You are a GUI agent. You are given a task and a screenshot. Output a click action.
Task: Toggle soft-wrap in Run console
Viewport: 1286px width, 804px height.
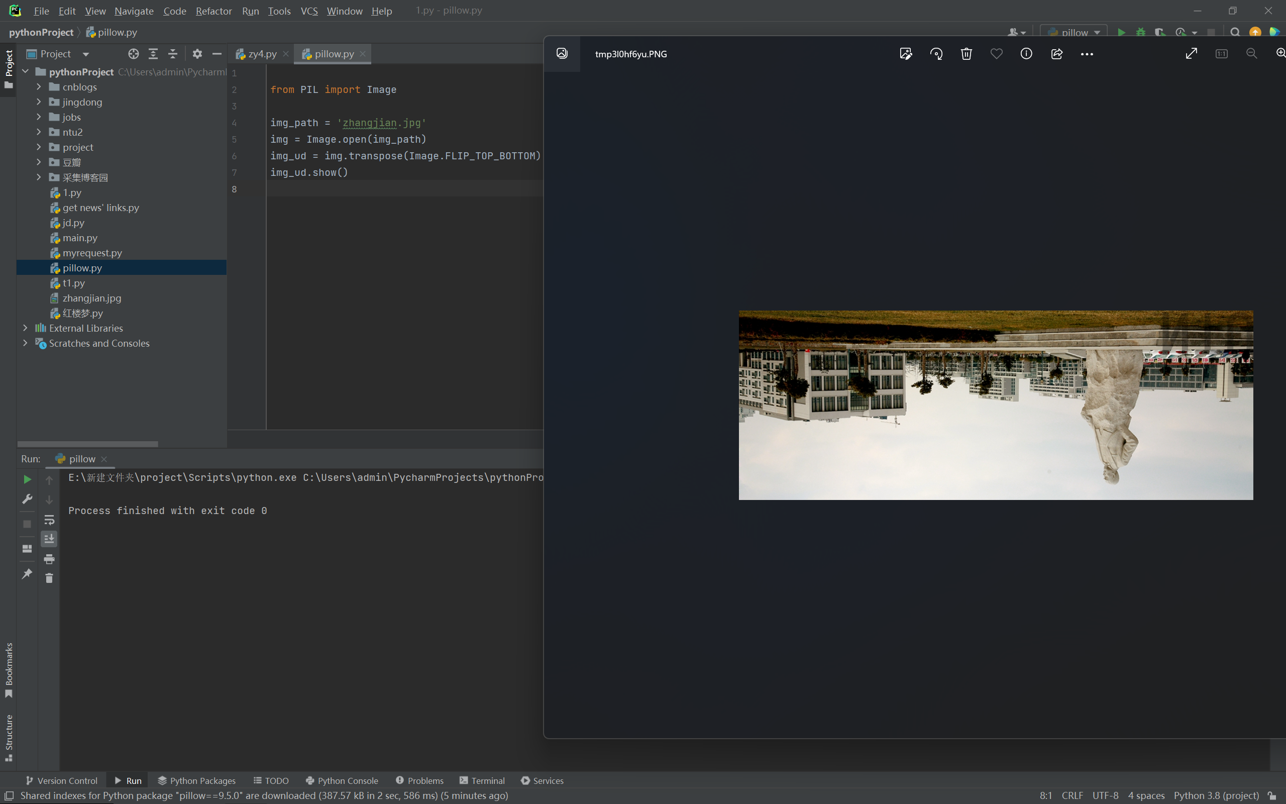click(49, 520)
